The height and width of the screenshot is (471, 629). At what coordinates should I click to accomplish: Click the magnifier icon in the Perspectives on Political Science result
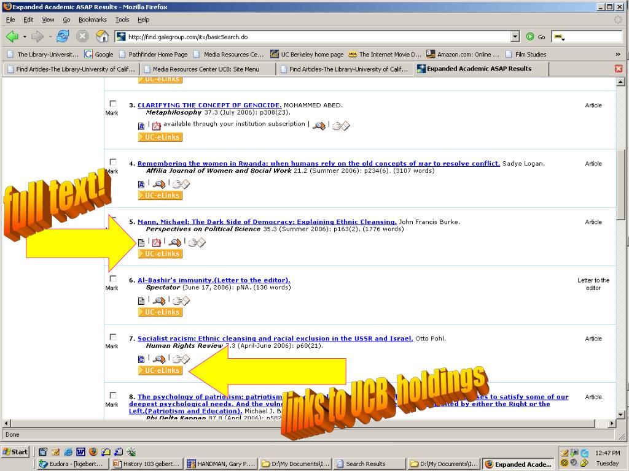(x=175, y=242)
